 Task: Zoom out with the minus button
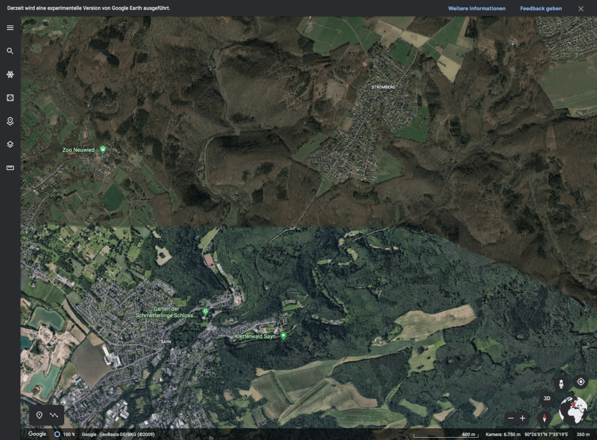click(511, 418)
